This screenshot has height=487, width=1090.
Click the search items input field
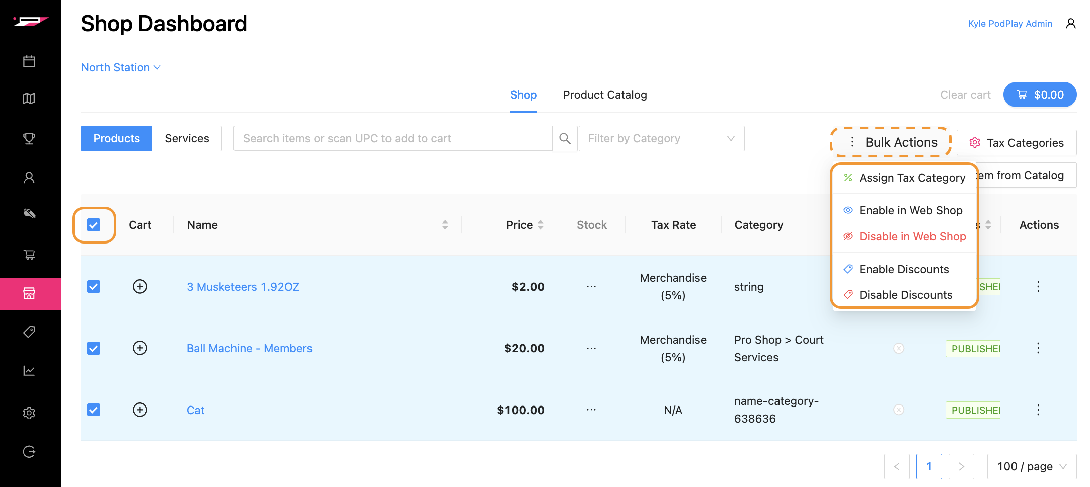click(x=393, y=139)
